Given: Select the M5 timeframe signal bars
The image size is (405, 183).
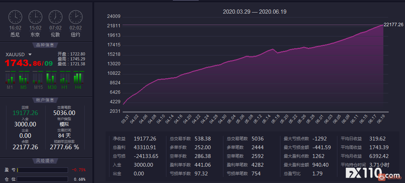Looking at the screenshot, I should pyautogui.click(x=24, y=77).
